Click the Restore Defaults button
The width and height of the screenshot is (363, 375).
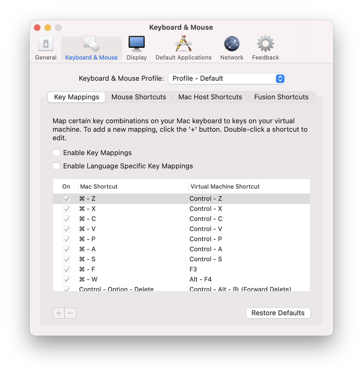tap(278, 313)
